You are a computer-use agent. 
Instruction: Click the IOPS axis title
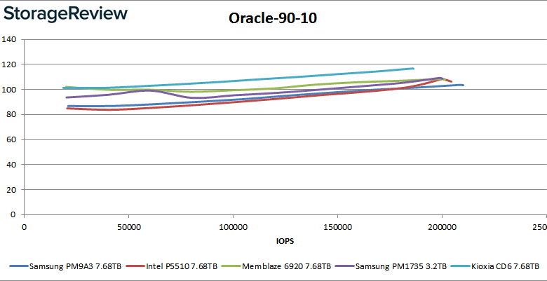point(285,241)
